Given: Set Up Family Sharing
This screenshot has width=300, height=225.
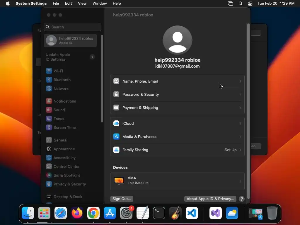Looking at the screenshot, I should point(177,150).
